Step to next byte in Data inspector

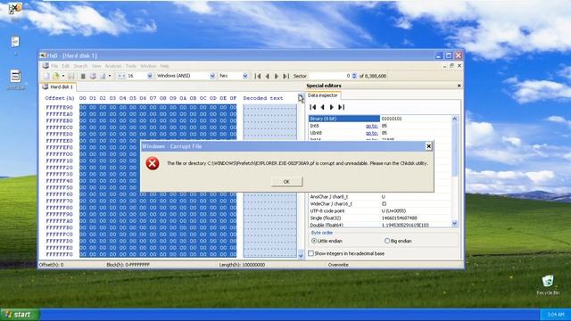(x=331, y=107)
